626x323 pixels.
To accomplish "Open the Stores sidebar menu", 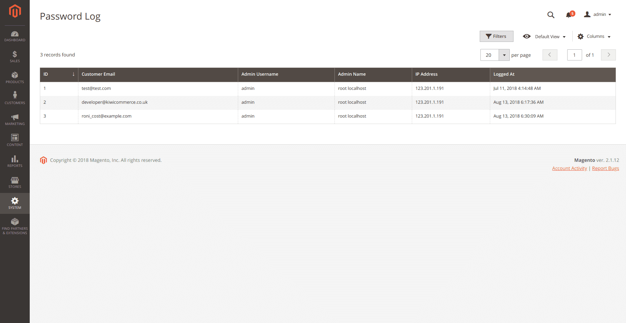I will (x=15, y=182).
